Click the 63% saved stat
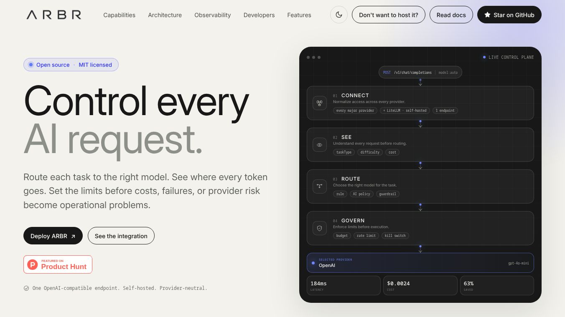The image size is (565, 317). coord(497,286)
